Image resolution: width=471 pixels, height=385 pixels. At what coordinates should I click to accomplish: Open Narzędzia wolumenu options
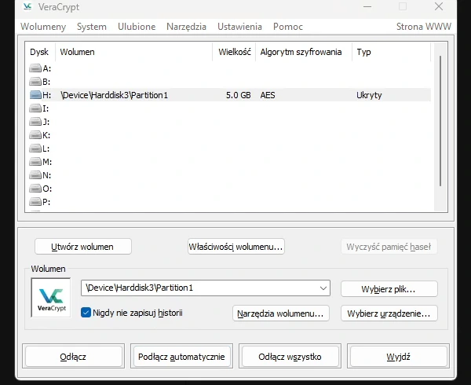(x=280, y=313)
